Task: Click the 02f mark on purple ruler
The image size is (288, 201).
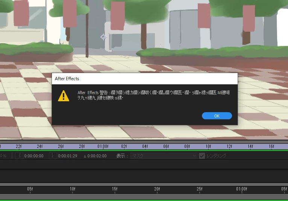Action: (x=124, y=146)
